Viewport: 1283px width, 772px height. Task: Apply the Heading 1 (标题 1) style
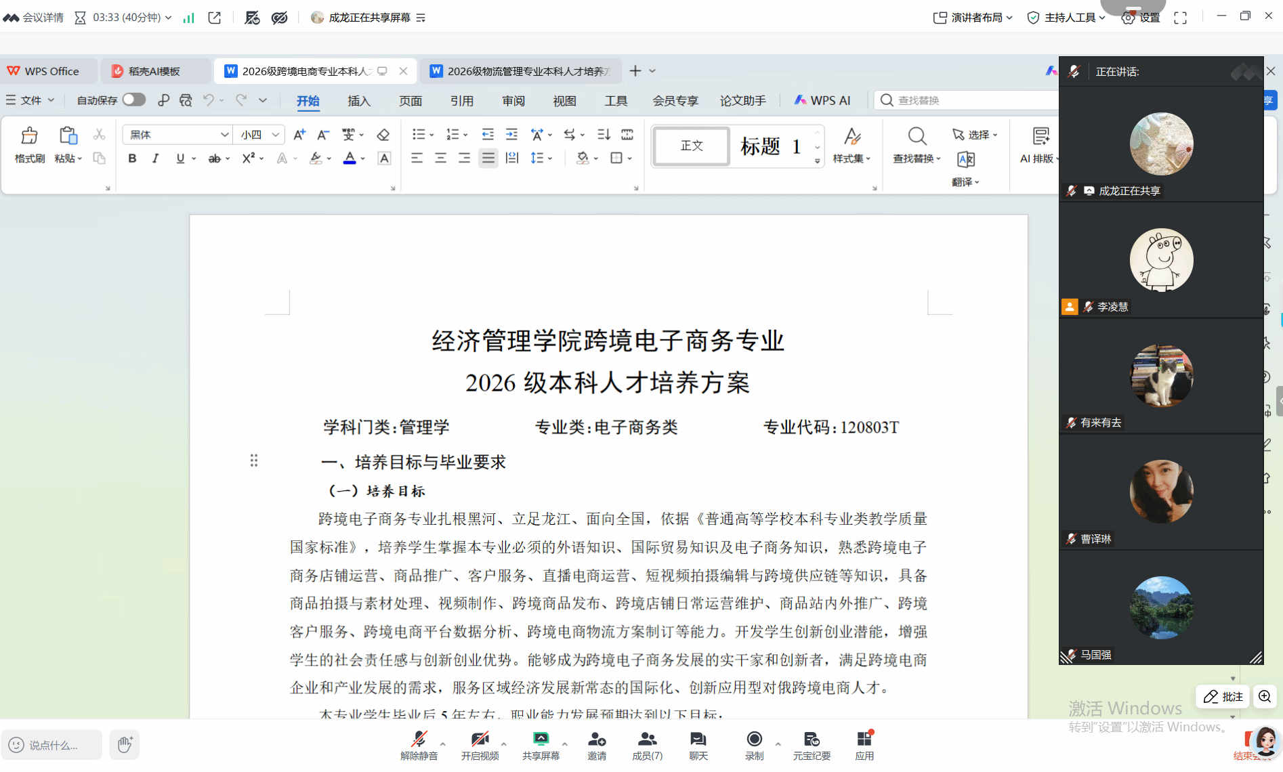[x=771, y=146]
